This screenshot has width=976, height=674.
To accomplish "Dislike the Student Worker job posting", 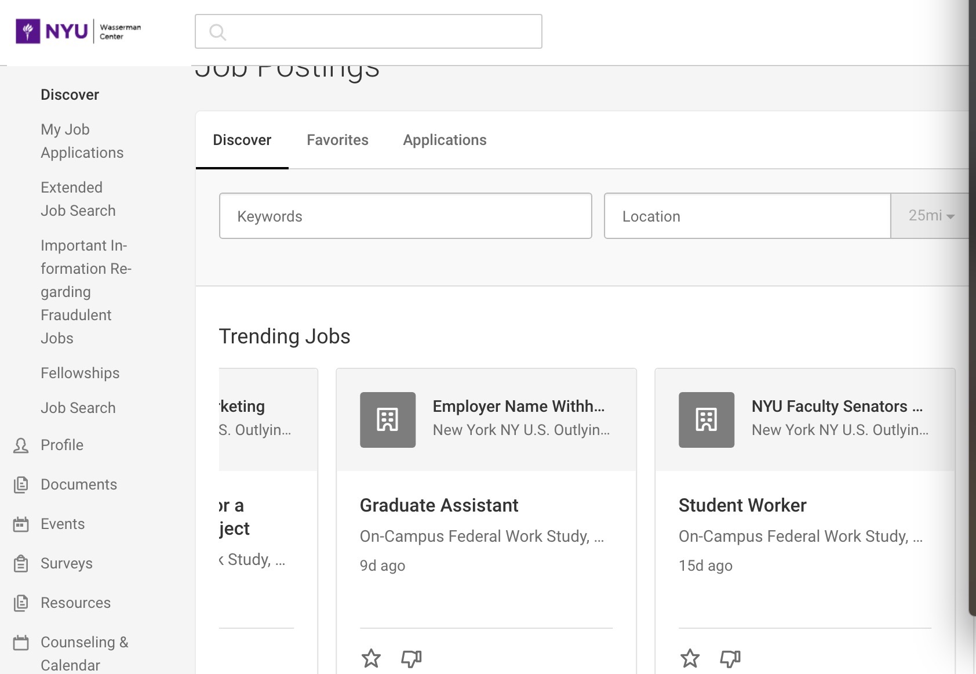I will (730, 658).
